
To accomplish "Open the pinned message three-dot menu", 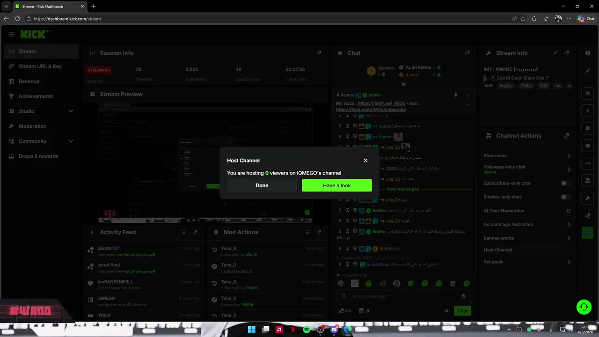I will pyautogui.click(x=468, y=95).
